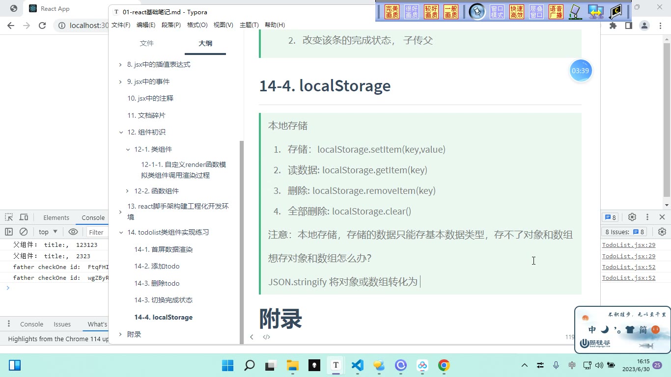671x377 pixels.
Task: Expand the 附录 outline item
Action: pos(120,334)
